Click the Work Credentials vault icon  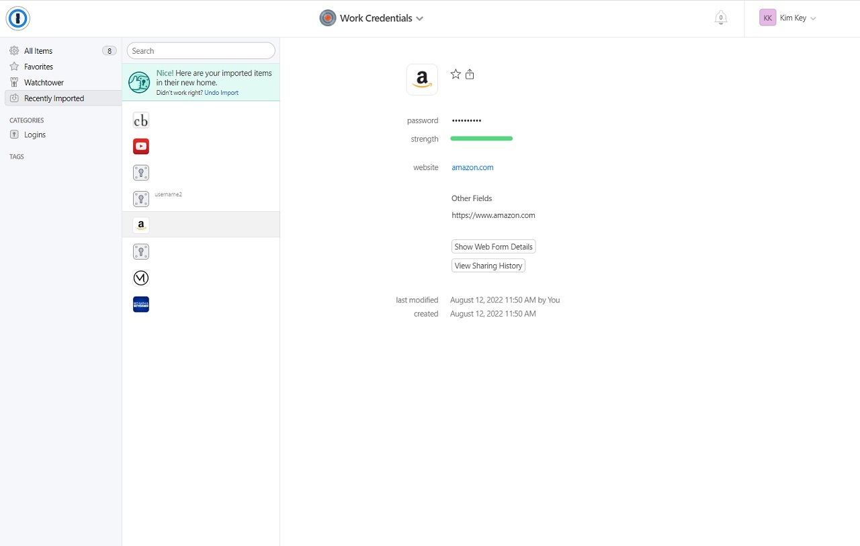[x=328, y=18]
